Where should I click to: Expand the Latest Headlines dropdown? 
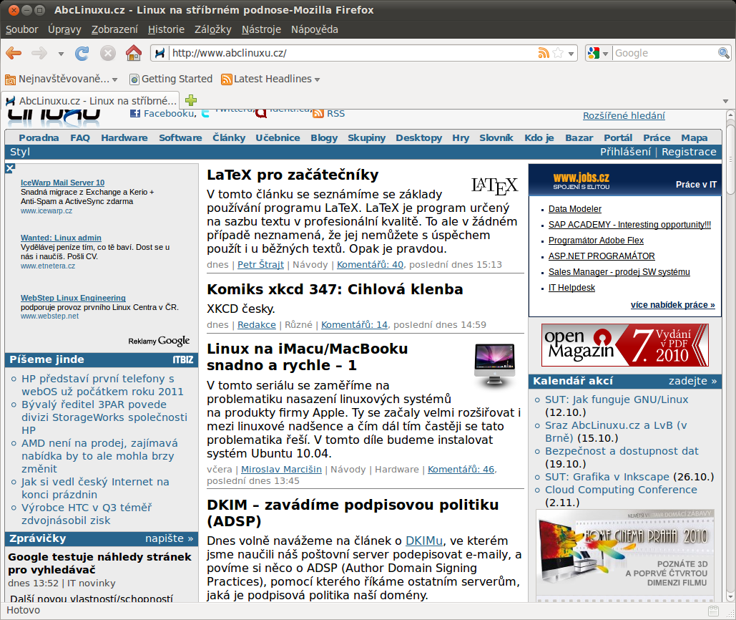318,80
